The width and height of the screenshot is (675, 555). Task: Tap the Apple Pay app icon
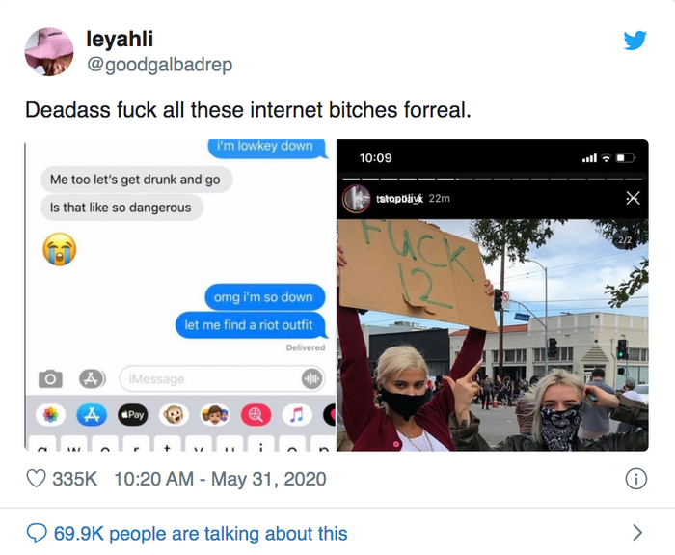pos(133,415)
